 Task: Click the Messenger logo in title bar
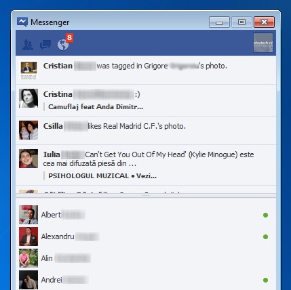pyautogui.click(x=22, y=22)
